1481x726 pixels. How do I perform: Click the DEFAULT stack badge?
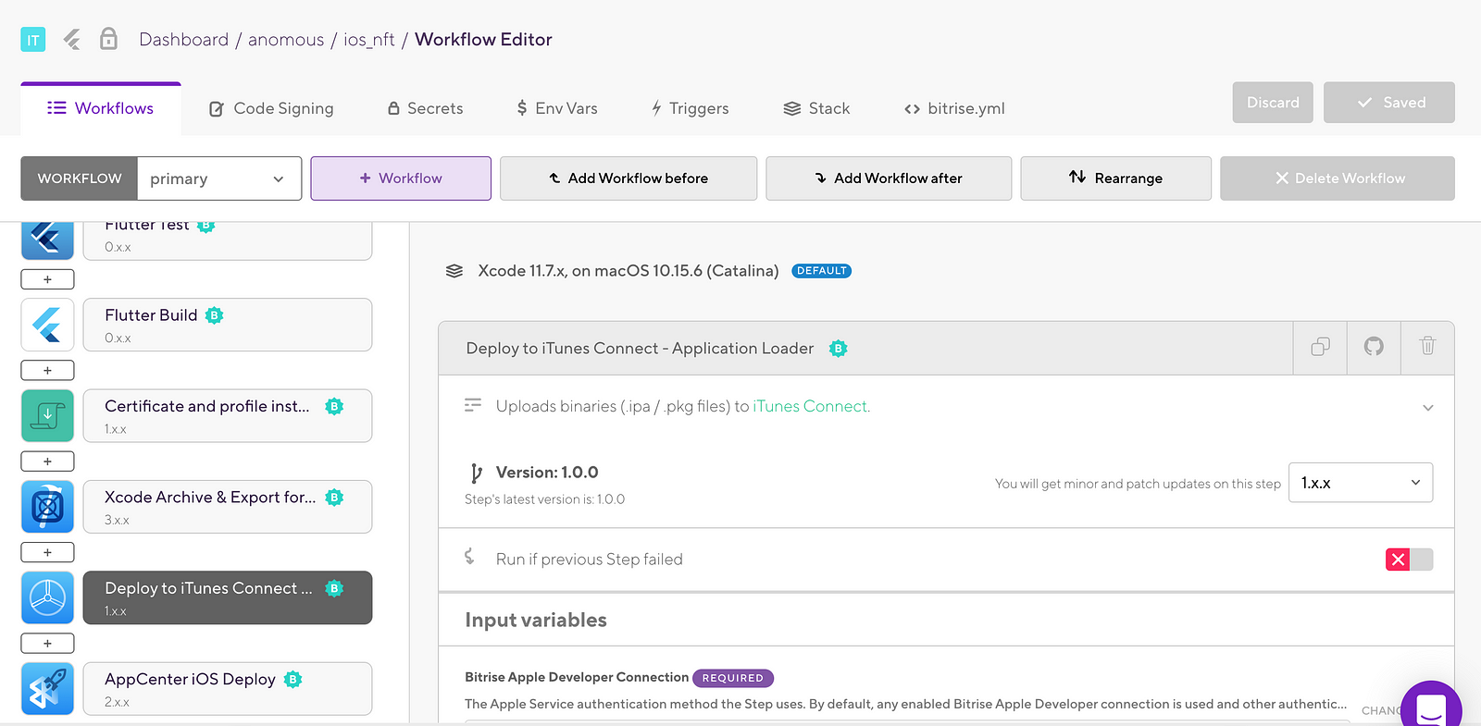coord(822,271)
